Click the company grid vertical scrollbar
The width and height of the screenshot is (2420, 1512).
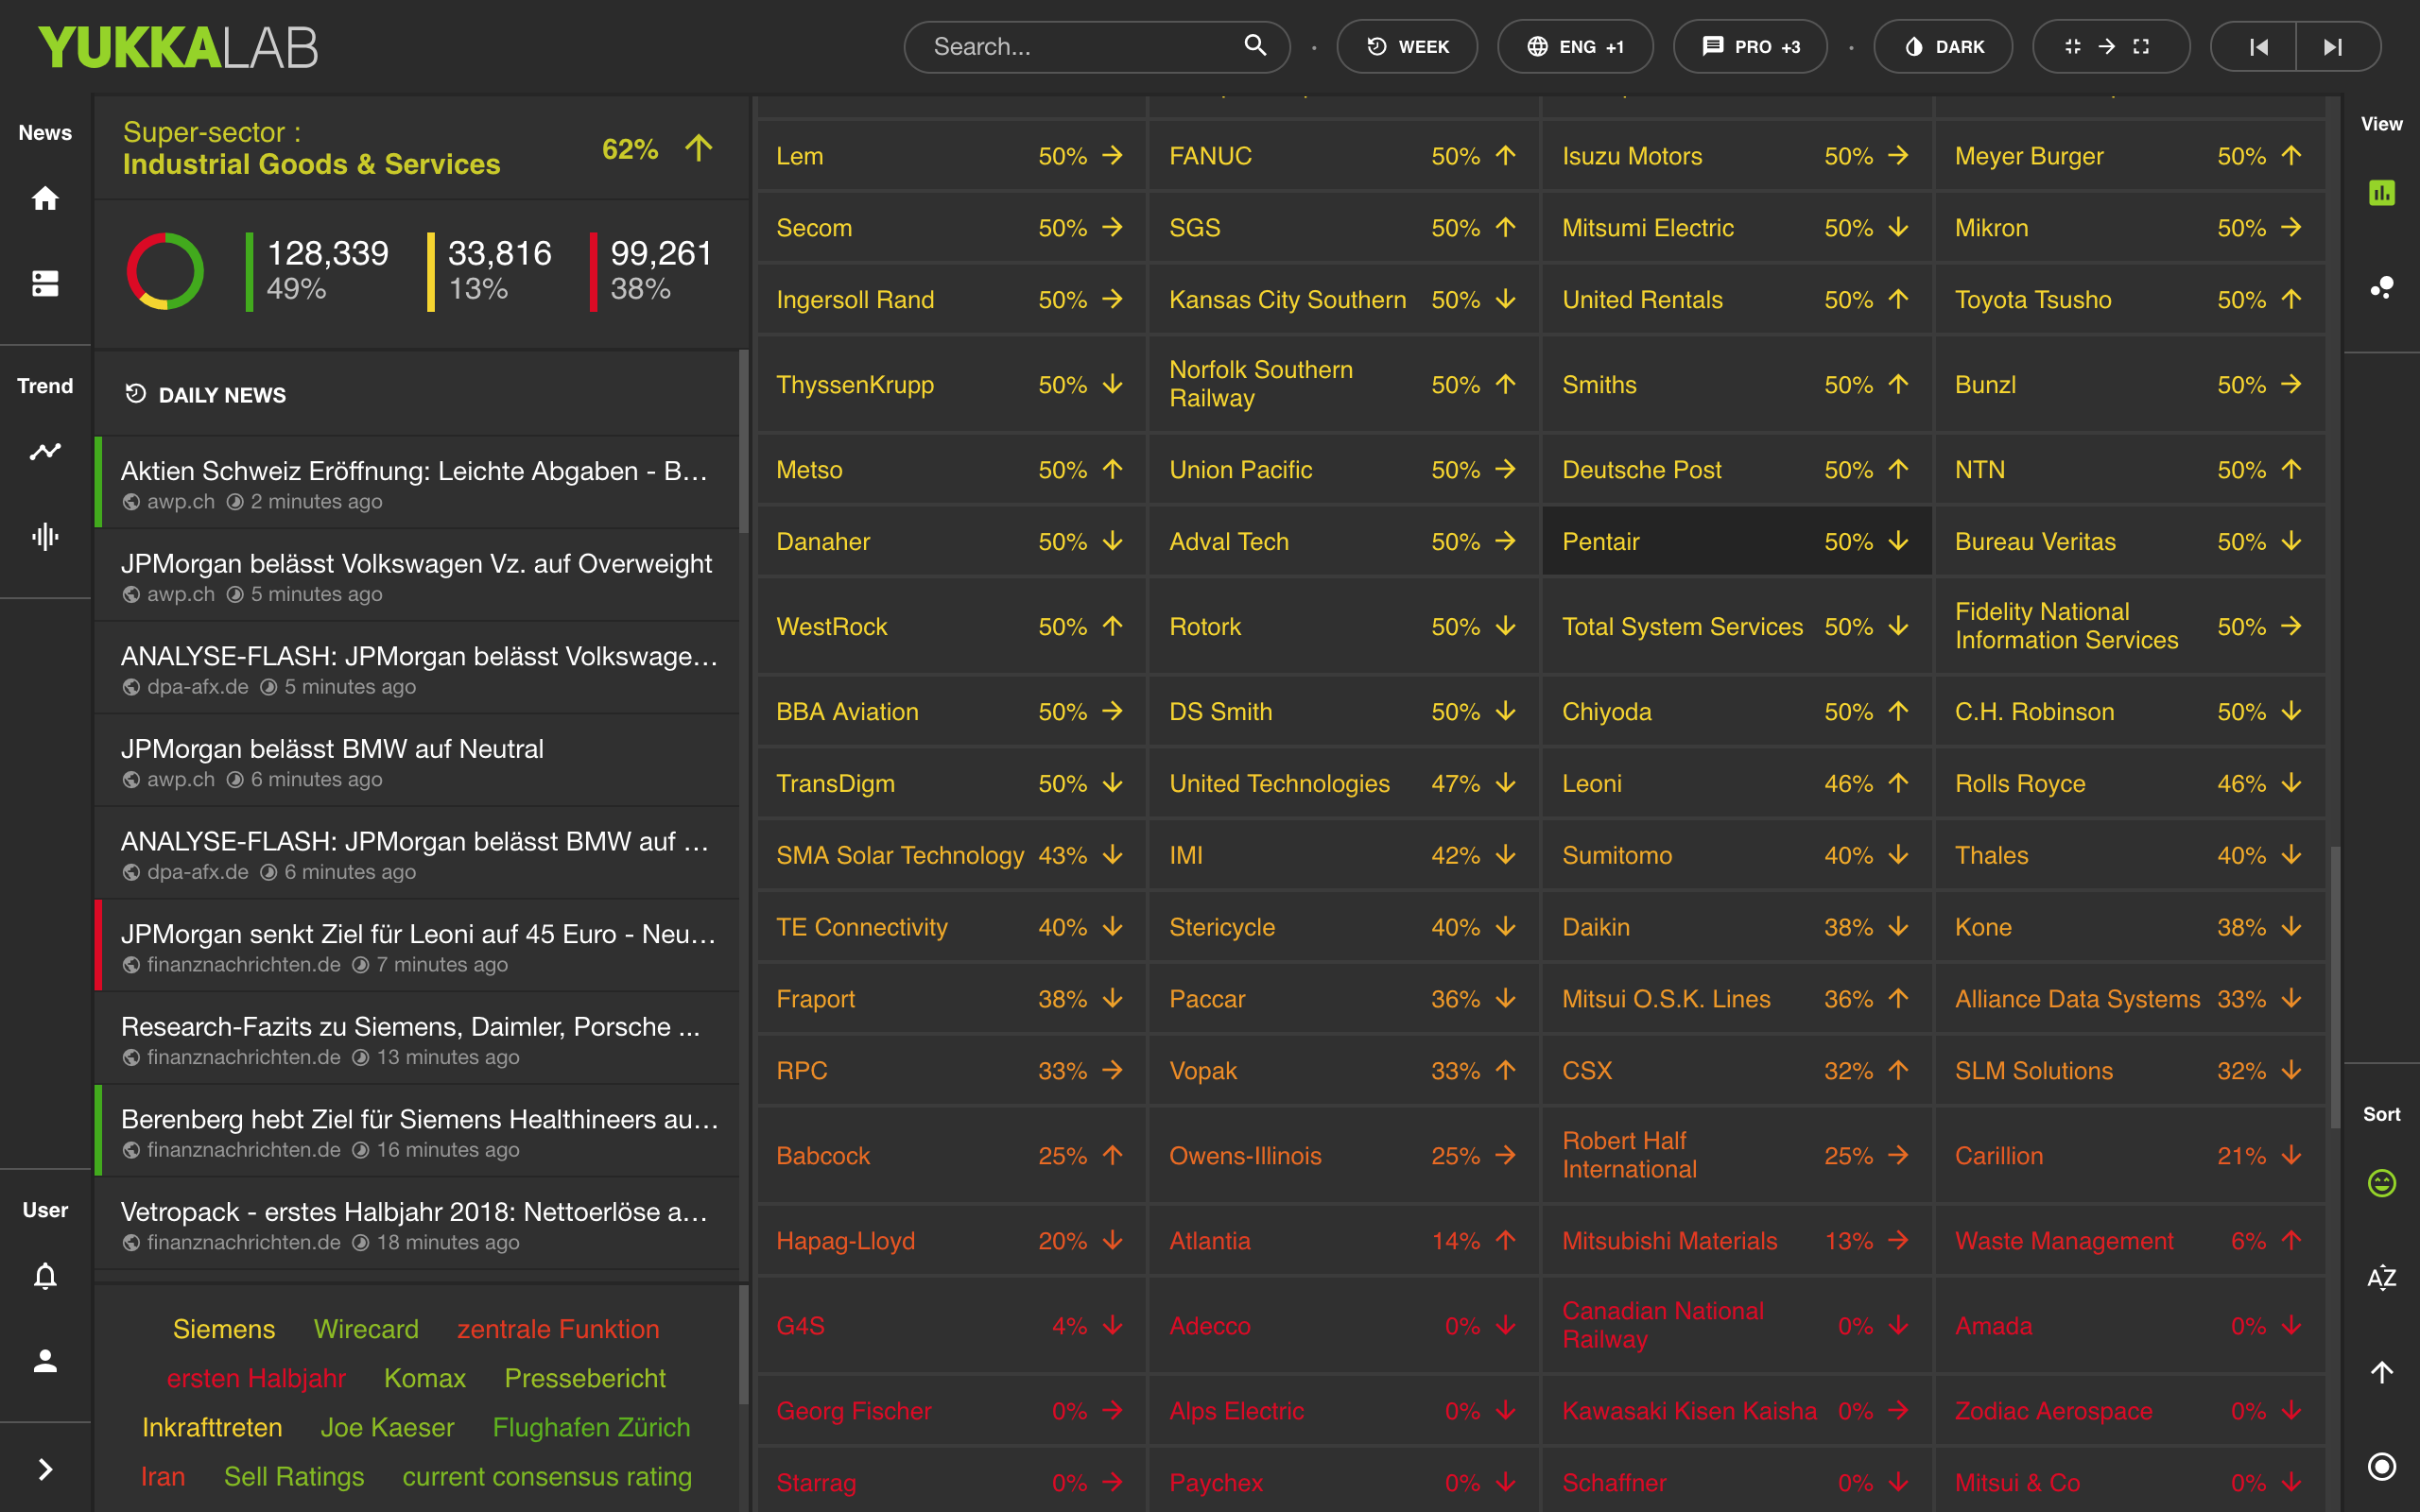pos(2335,986)
